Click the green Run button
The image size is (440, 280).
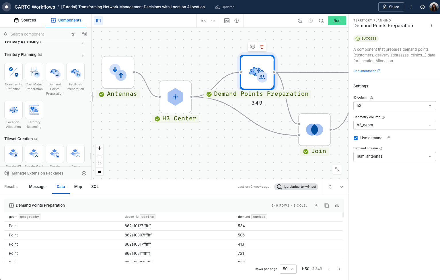point(337,21)
